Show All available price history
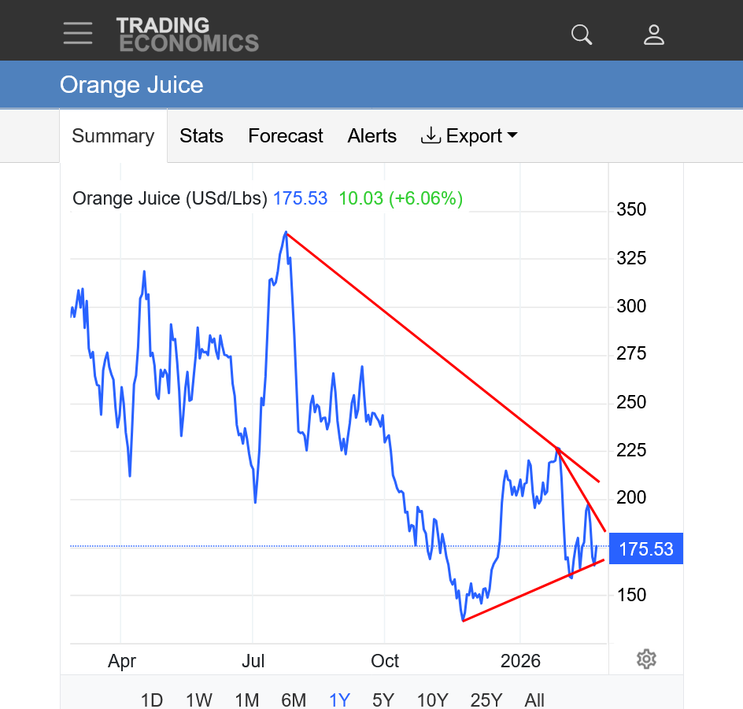 tap(534, 700)
